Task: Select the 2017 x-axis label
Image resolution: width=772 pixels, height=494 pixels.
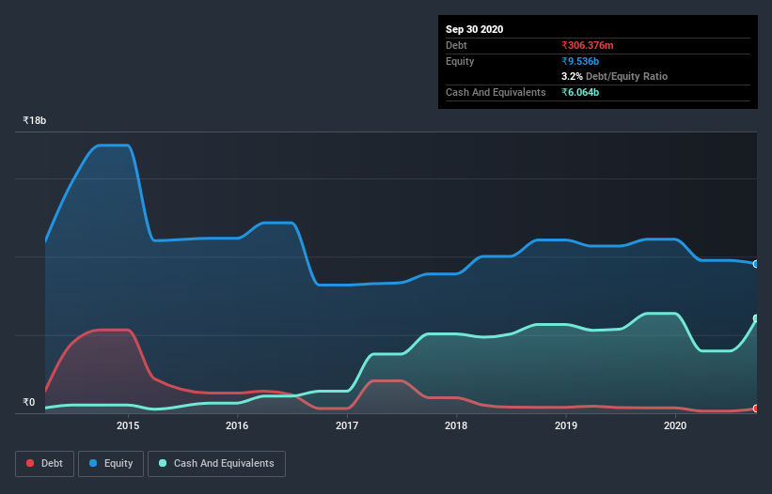Action: pos(347,425)
